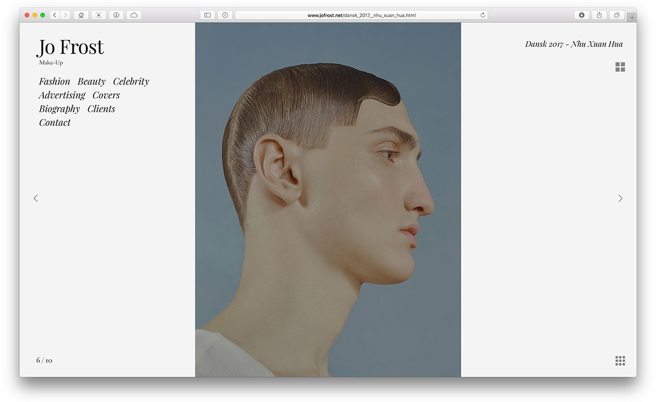Open the iCloud tabs cloud icon
Screen dimensions: 657x402
pos(134,15)
